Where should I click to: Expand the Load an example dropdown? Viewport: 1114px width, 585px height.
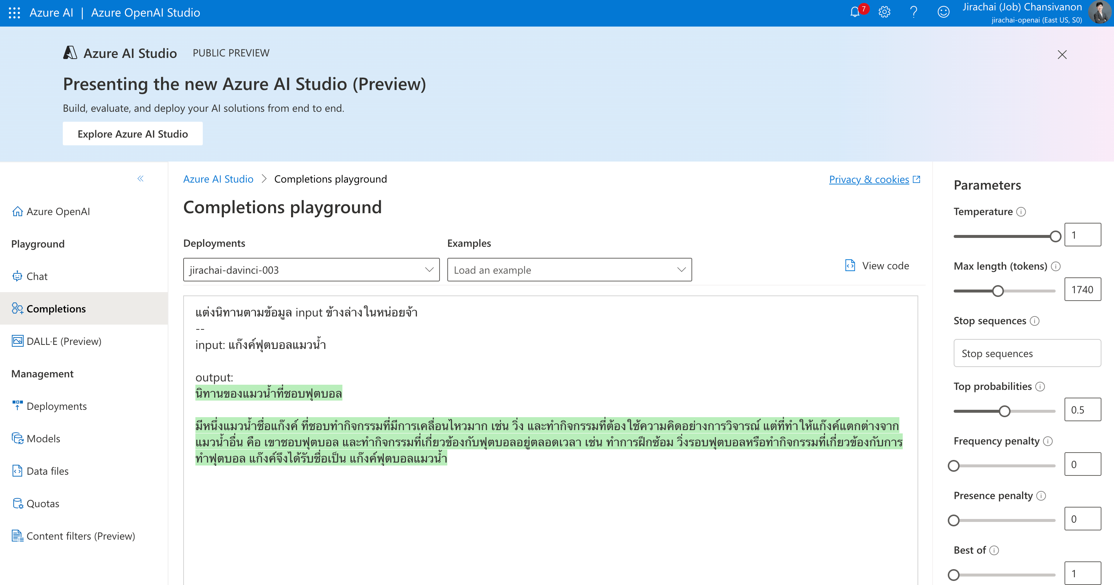pyautogui.click(x=570, y=270)
